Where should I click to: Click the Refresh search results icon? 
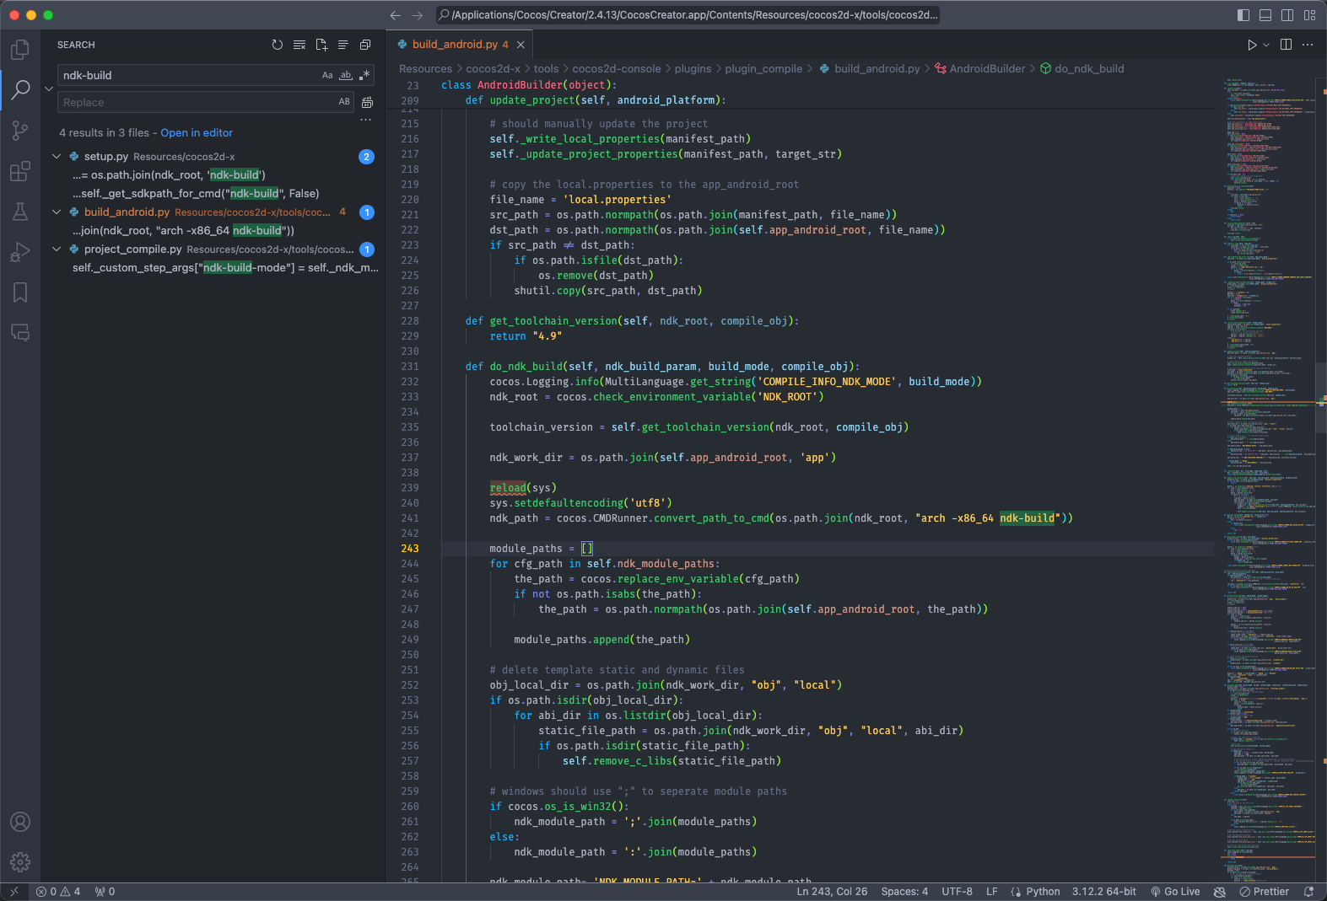[278, 45]
